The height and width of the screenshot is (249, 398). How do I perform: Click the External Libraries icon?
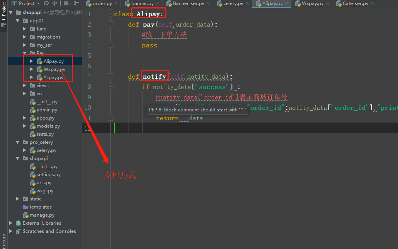pos(18,223)
